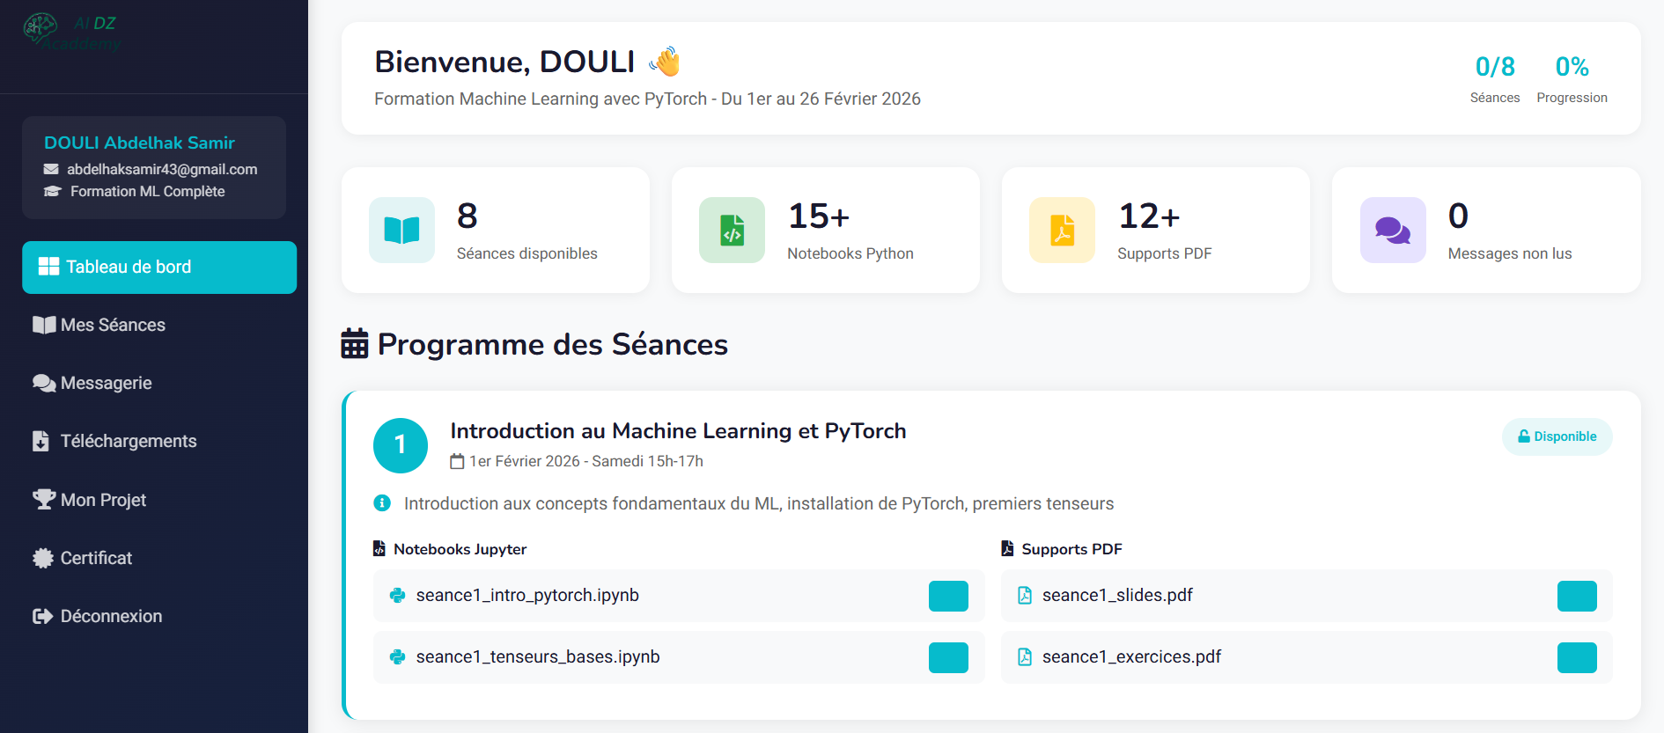Click the badge icon beside Certificat
This screenshot has width=1664, height=733.
(43, 558)
